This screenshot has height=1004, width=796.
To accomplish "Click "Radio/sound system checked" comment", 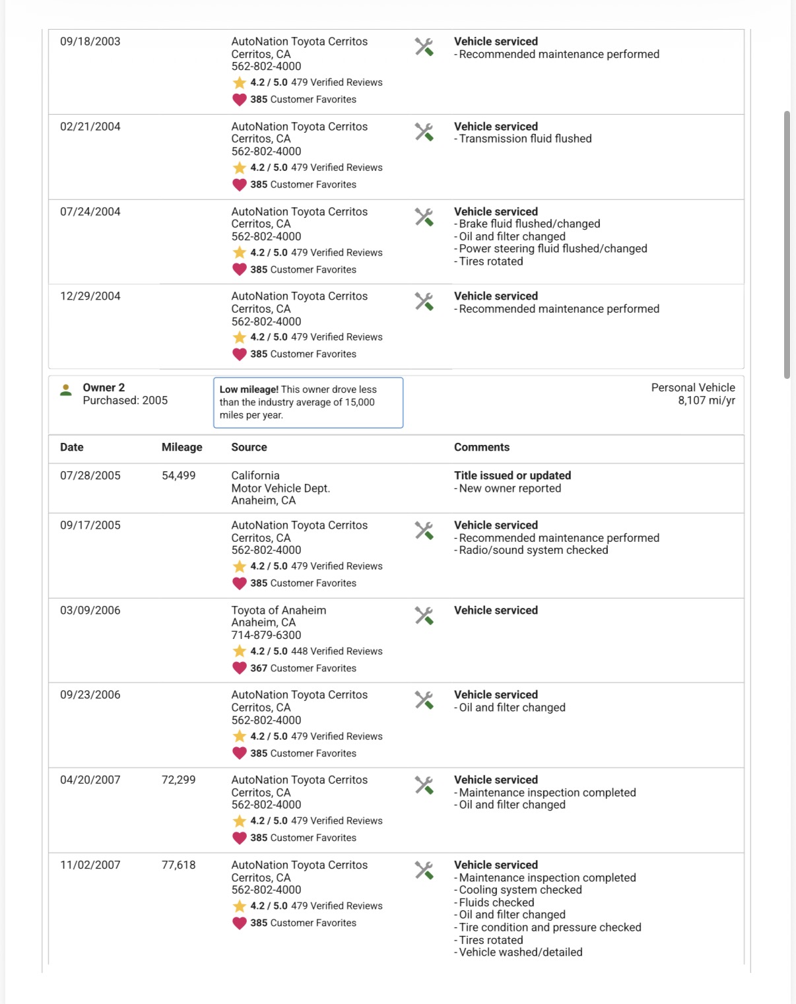I will [534, 551].
